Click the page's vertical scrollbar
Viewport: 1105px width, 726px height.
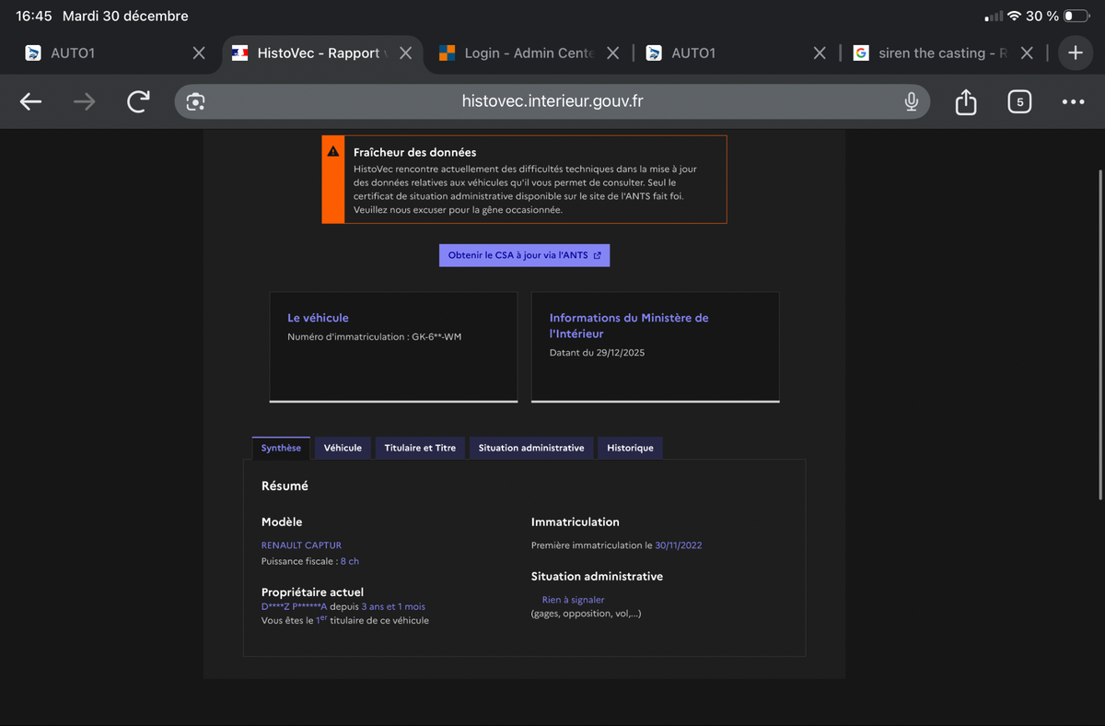tap(1099, 332)
